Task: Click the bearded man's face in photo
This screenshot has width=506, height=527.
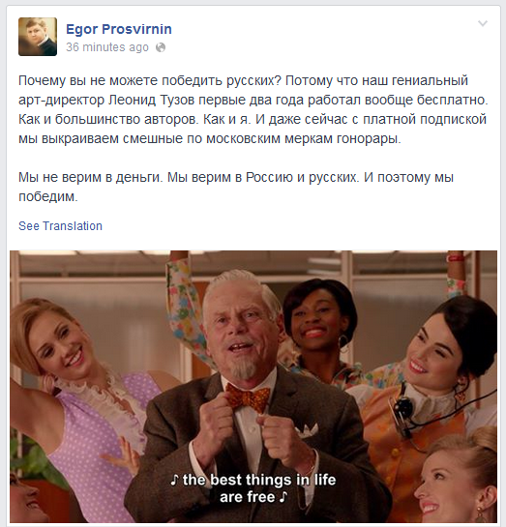Action: click(240, 333)
